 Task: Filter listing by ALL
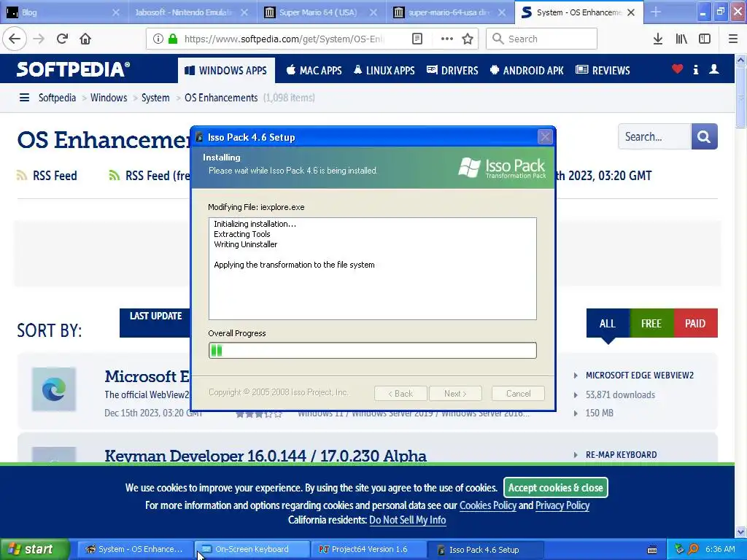pos(608,323)
